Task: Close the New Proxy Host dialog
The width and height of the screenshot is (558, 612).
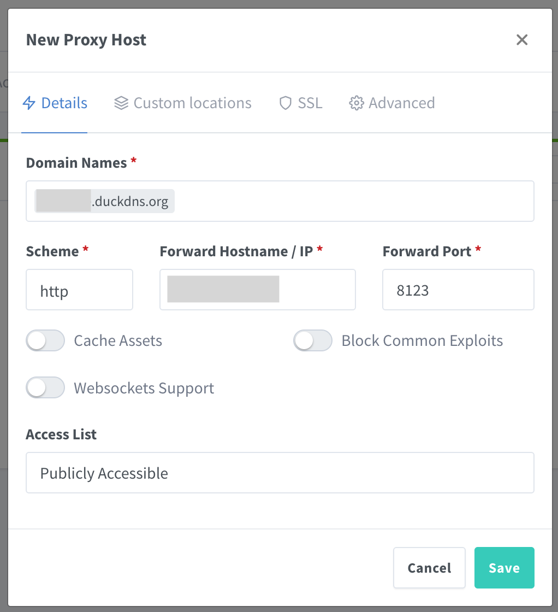Action: 522,40
